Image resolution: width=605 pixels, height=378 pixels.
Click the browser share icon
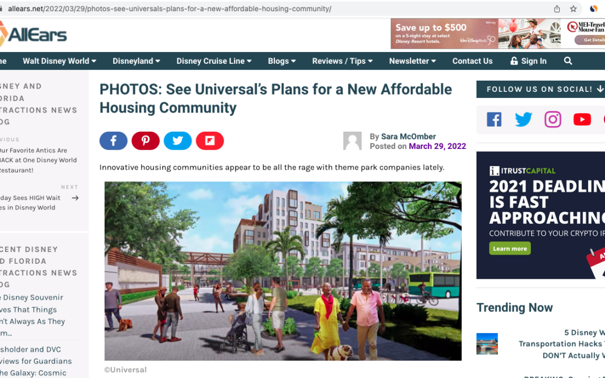point(557,9)
